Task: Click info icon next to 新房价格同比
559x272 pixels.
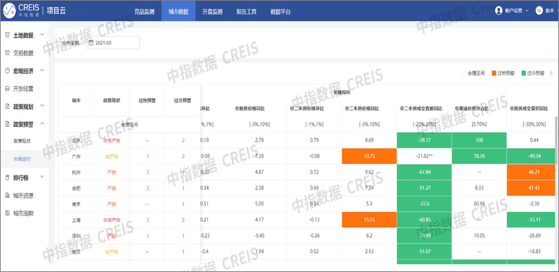Action: [x=237, y=109]
